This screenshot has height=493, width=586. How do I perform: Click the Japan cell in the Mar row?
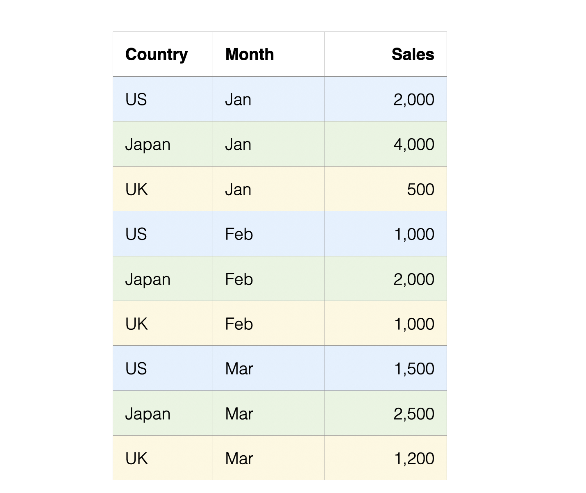(163, 413)
